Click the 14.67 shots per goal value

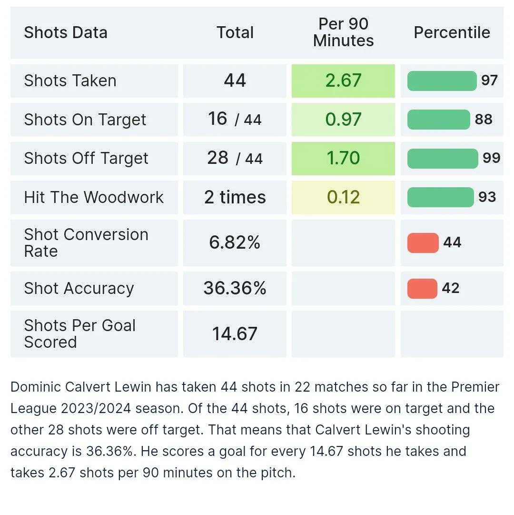(x=235, y=333)
